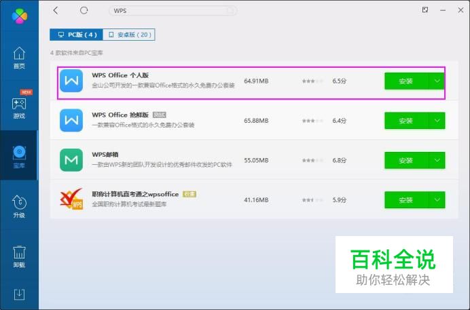Click star rating of WPS Office 抢鲜版
Screen dimensions: 470x310
(312, 121)
